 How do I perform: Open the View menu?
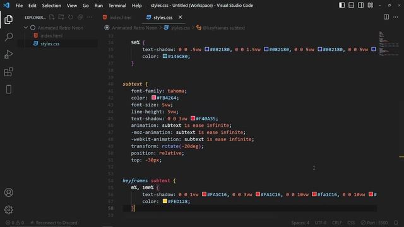pyautogui.click(x=72, y=6)
